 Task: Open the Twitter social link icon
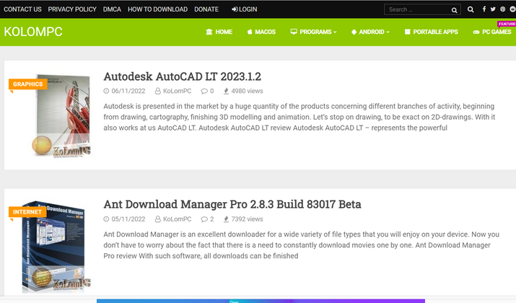(x=493, y=9)
